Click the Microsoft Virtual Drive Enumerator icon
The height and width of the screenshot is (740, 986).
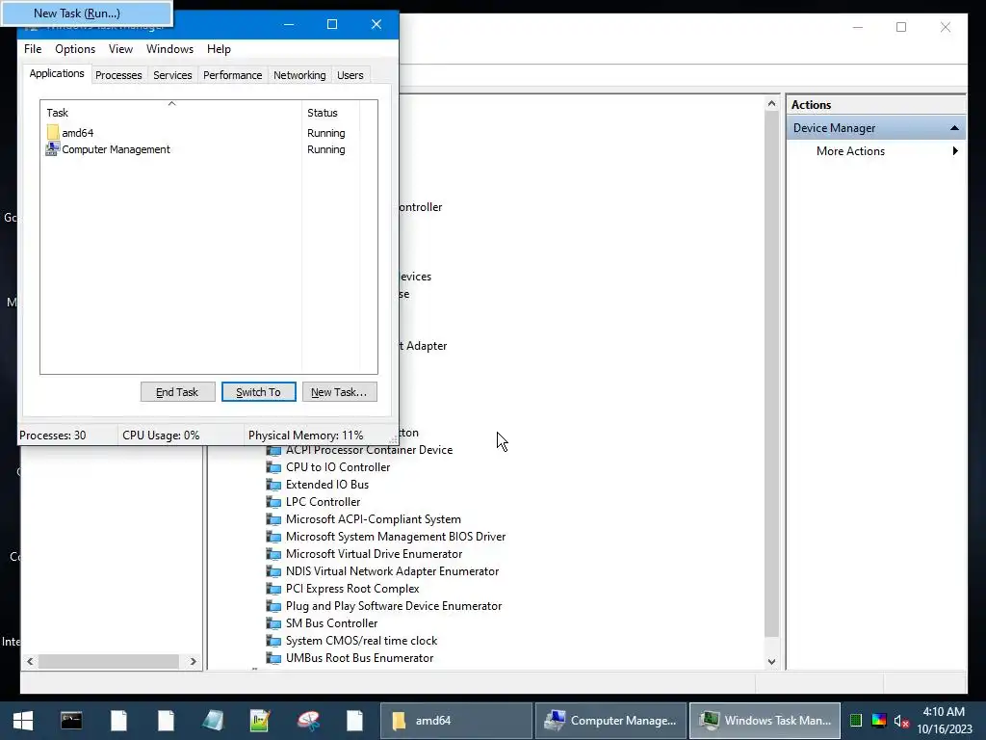pos(273,554)
